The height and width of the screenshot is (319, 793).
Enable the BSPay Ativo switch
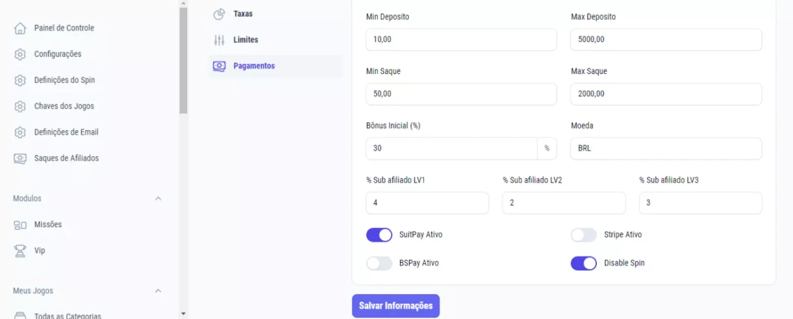[x=379, y=263]
